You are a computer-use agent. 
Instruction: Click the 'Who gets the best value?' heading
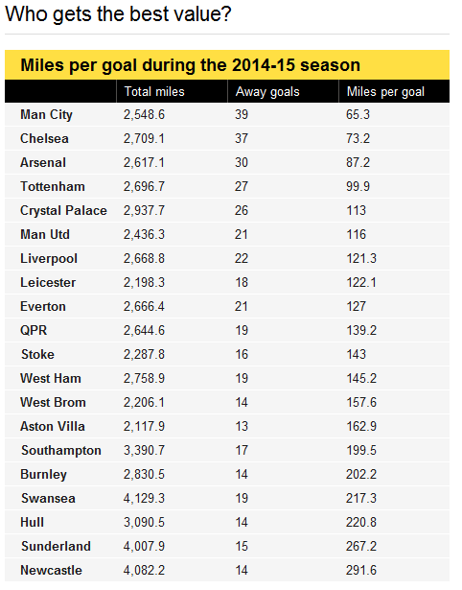[118, 14]
